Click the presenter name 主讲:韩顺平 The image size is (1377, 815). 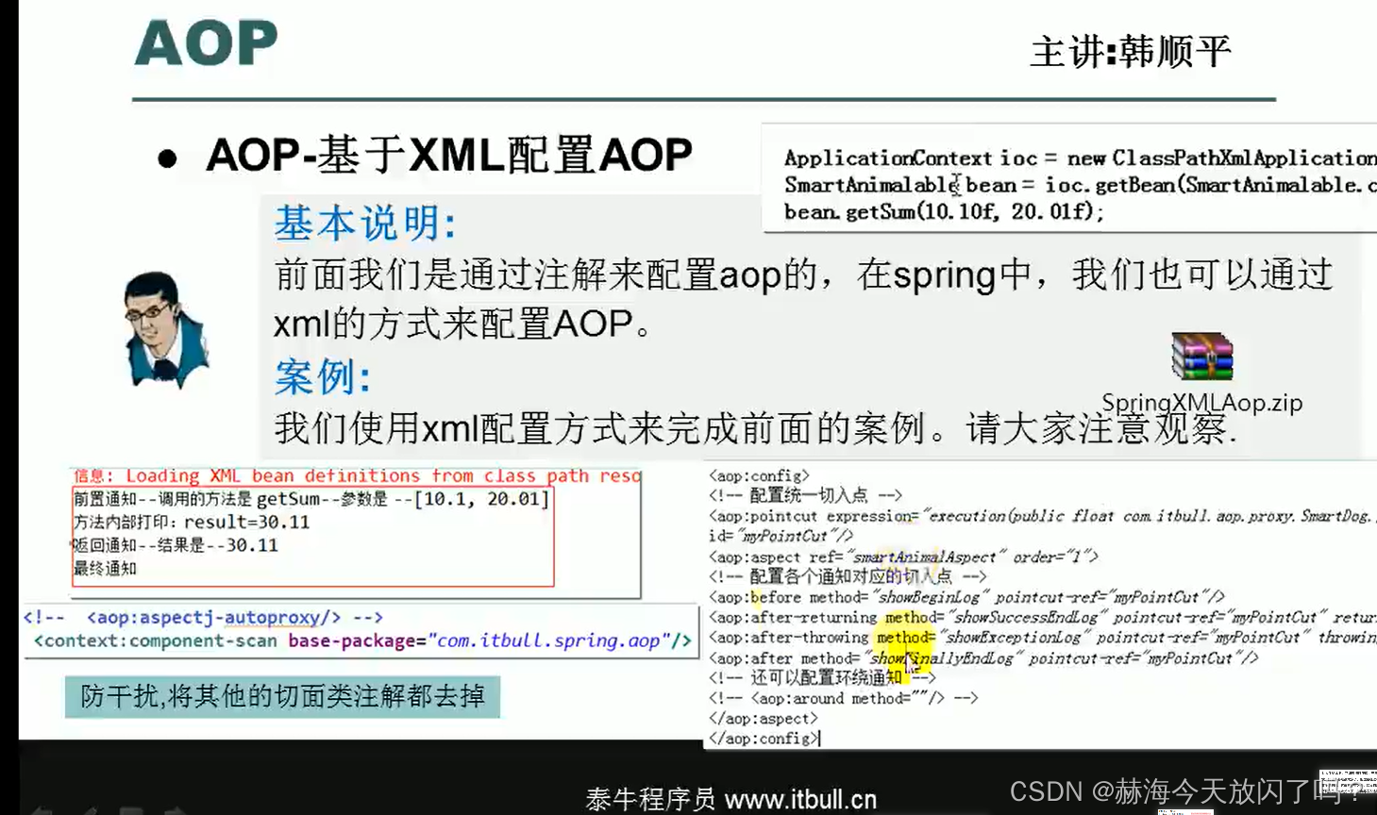(1131, 52)
